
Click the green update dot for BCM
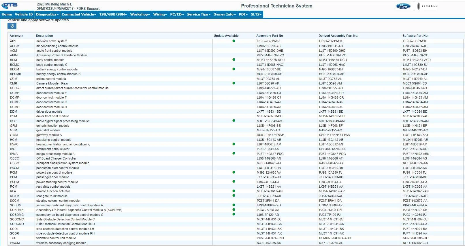tap(234, 60)
